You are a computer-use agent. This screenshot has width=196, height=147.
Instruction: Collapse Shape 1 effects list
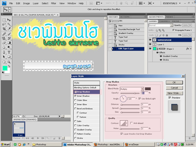191,49
